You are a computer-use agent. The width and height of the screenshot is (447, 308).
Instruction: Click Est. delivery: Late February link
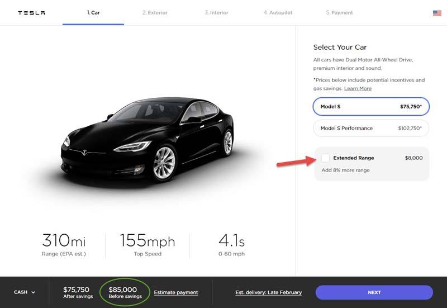pos(269,292)
